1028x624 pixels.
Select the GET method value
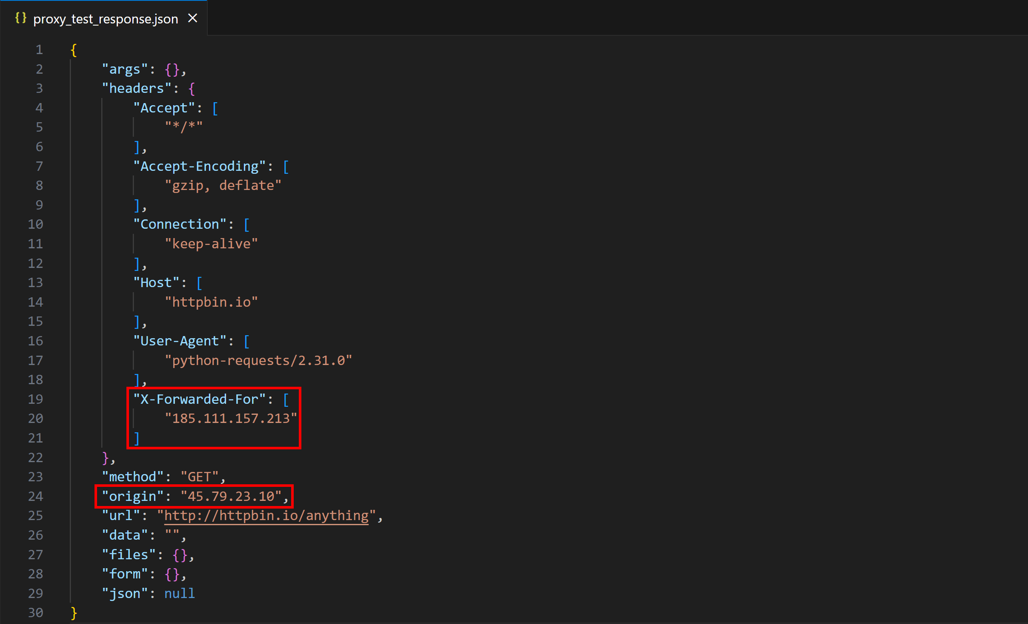point(200,476)
